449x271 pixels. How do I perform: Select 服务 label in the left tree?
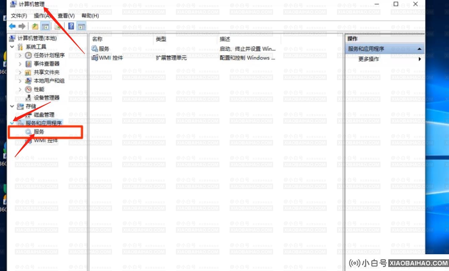(x=39, y=132)
